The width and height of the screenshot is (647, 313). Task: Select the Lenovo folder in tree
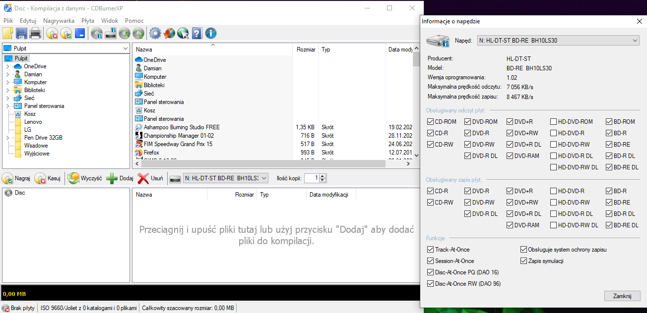tap(33, 122)
